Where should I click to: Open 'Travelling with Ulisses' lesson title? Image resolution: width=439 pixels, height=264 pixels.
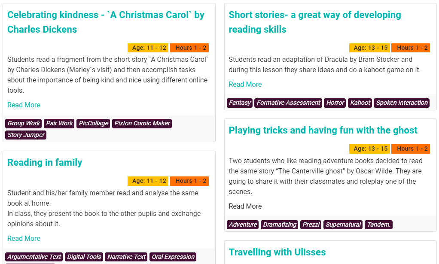coord(277,252)
